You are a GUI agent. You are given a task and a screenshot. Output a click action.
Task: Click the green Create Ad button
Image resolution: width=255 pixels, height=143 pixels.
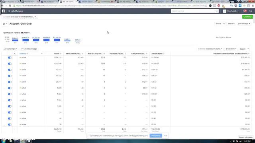[247, 17]
